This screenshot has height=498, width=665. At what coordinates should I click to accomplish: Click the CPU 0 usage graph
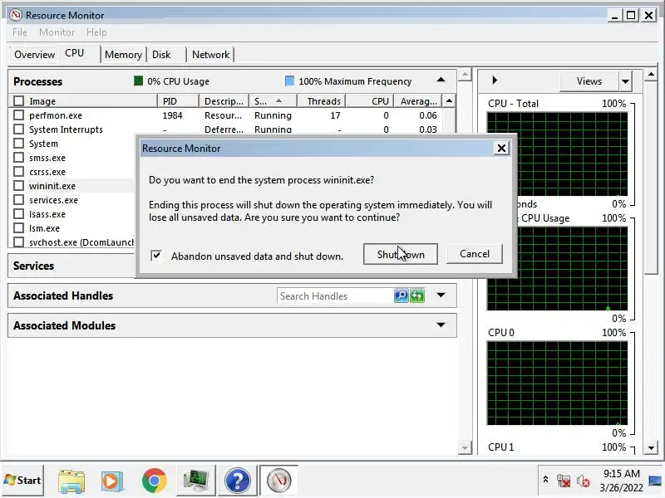coord(557,383)
